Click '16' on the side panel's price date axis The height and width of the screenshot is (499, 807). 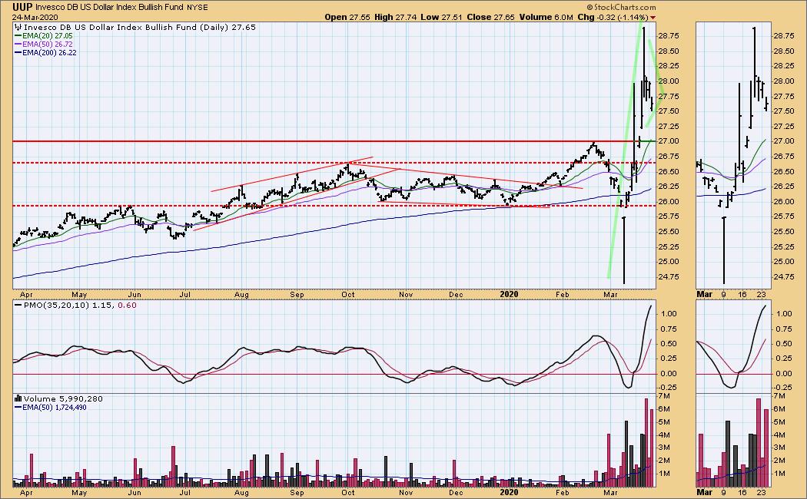(742, 295)
